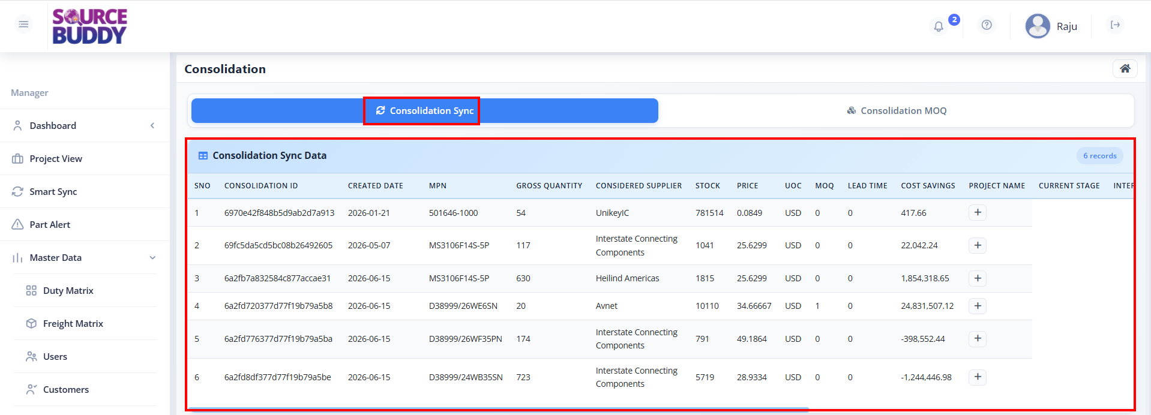Expand D38999/26WF35PN row plus button
Viewport: 1151px width, 415px height.
coord(978,339)
